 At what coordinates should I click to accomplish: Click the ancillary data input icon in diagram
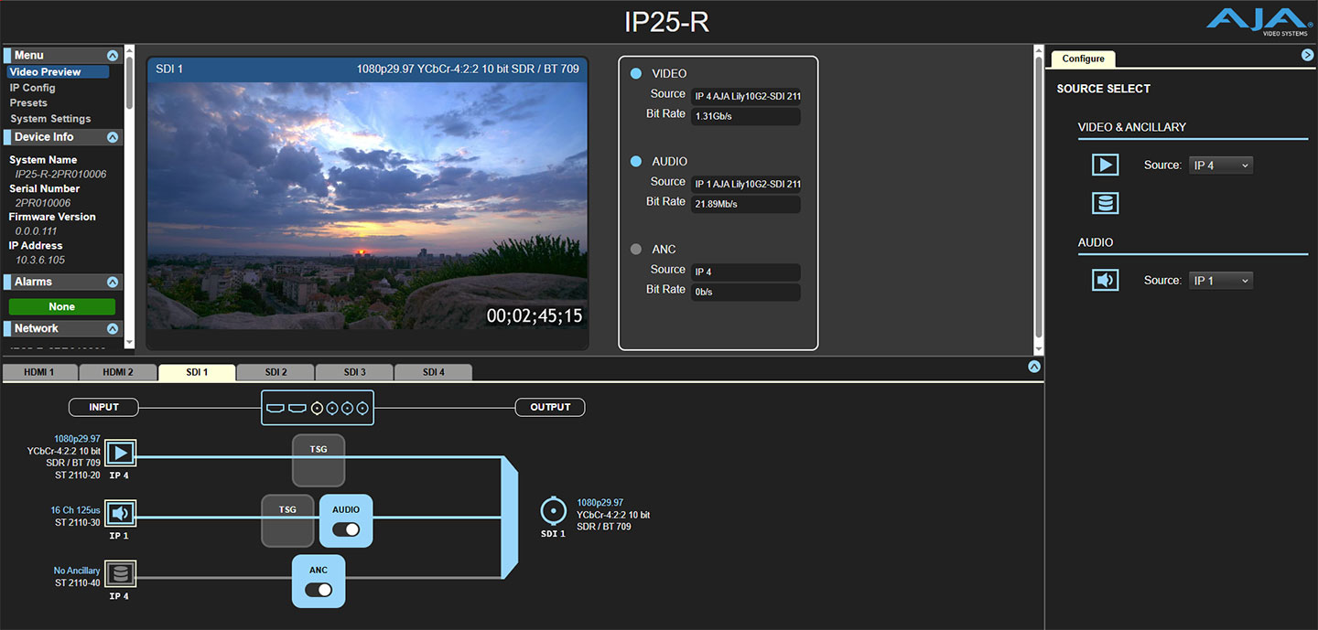[121, 574]
